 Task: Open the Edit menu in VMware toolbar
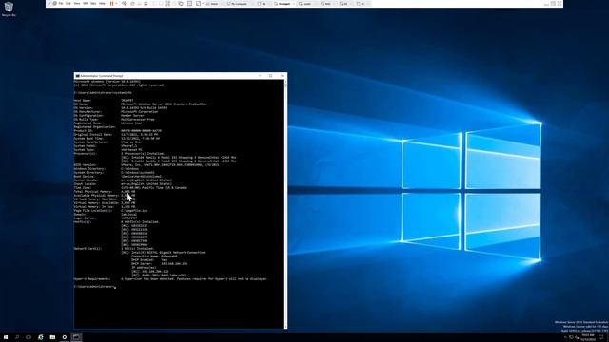point(68,4)
